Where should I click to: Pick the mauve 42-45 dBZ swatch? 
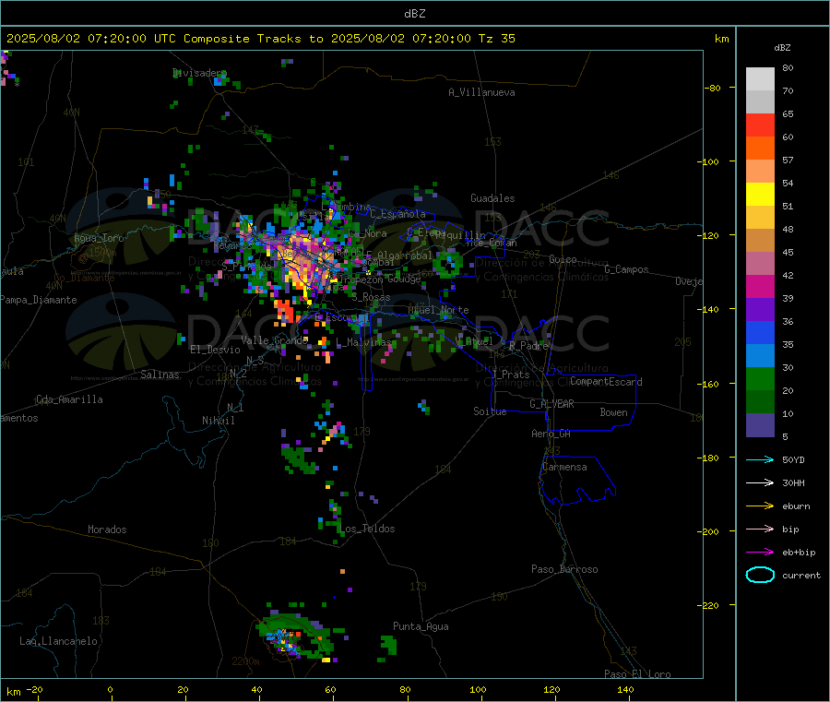pos(760,264)
